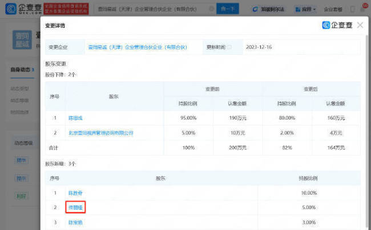Open the 应用 dropdown in the header

pyautogui.click(x=305, y=10)
